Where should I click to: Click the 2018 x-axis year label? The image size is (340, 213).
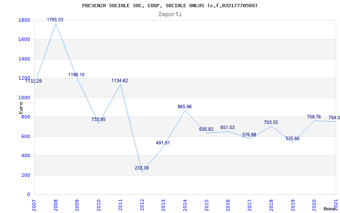click(x=271, y=205)
